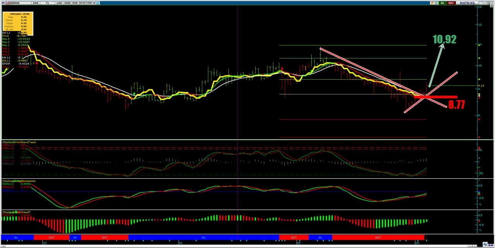The image size is (495, 248).
Task: Click the refresh icon at bottom right corner
Action: coord(485,244)
